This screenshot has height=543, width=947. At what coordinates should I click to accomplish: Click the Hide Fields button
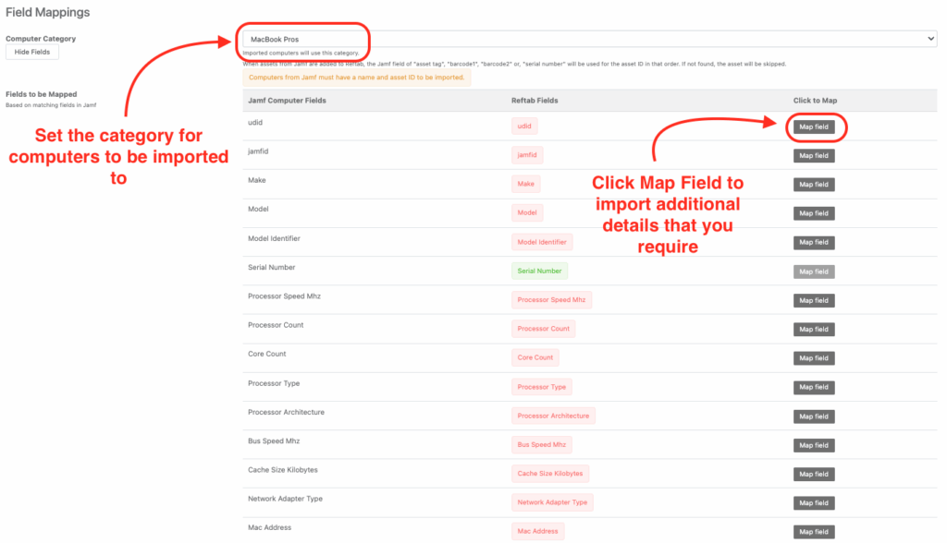pyautogui.click(x=32, y=53)
